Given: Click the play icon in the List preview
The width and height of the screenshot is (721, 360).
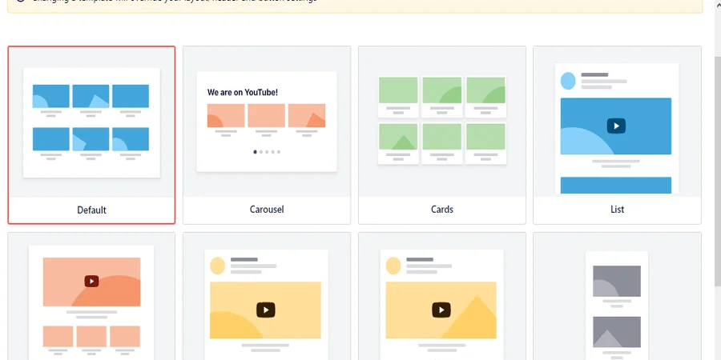Looking at the screenshot, I should tap(616, 126).
